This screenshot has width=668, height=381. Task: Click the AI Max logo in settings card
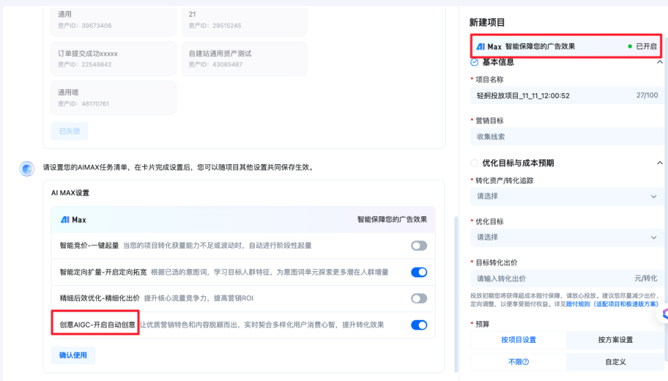[73, 220]
